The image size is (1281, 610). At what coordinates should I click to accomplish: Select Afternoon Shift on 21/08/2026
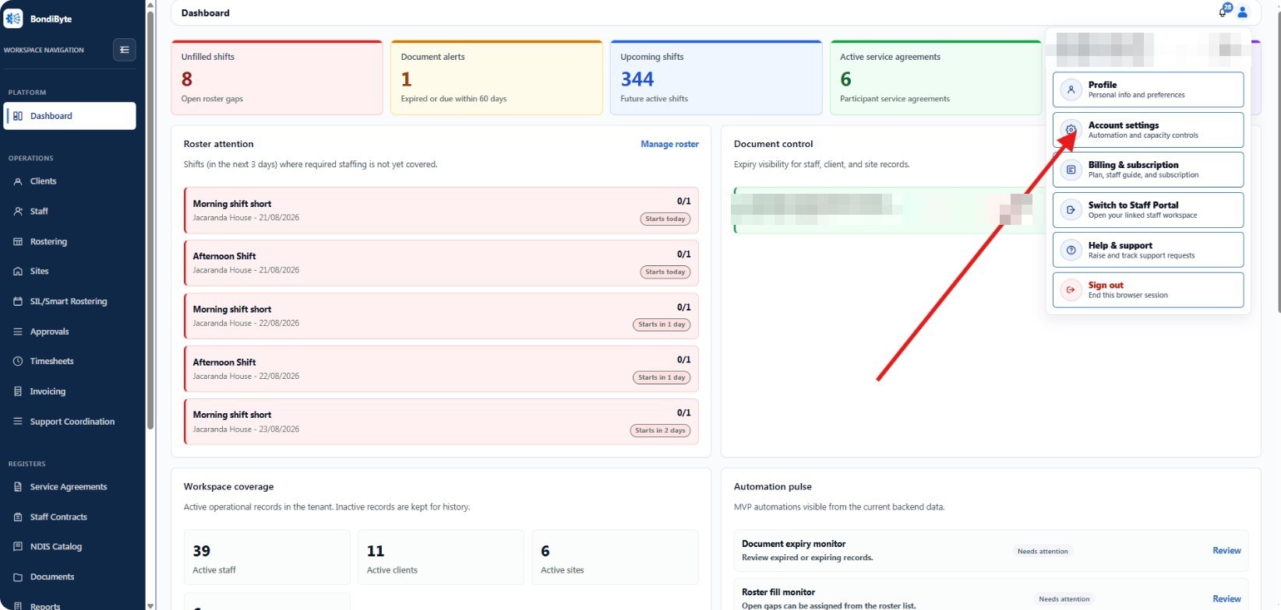point(441,263)
